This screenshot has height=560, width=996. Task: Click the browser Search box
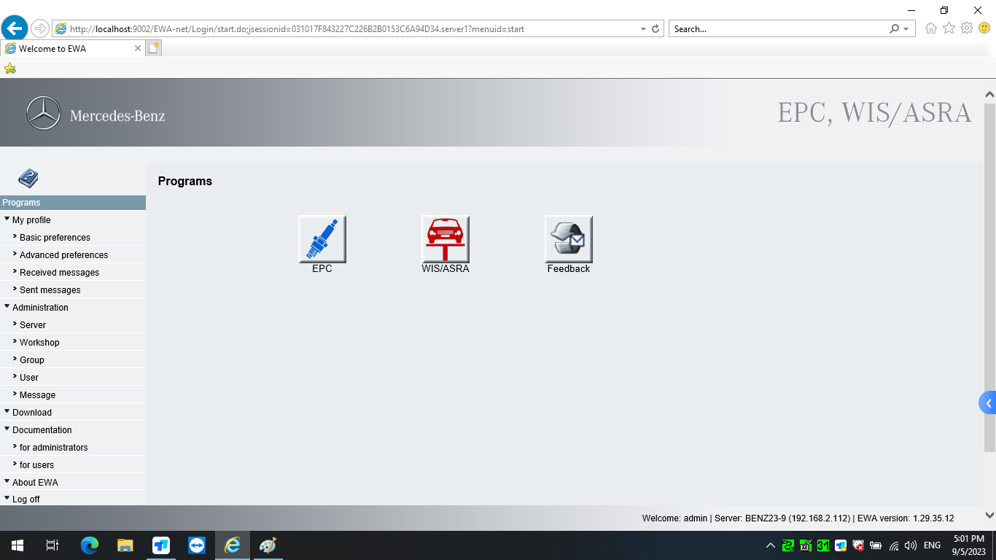pyautogui.click(x=779, y=29)
